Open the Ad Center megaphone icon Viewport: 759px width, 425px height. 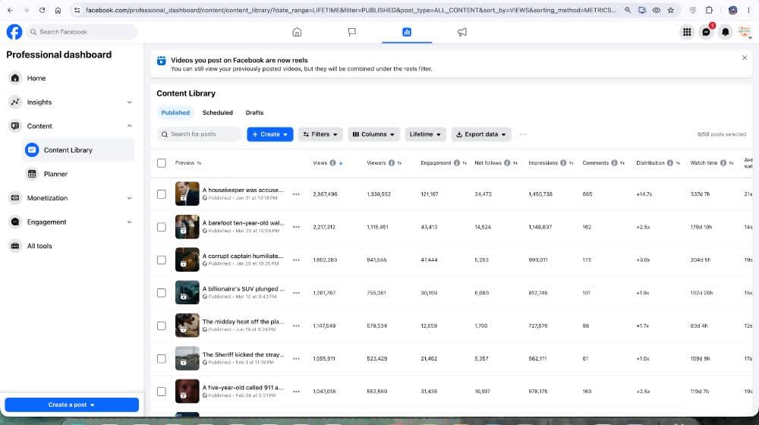pos(461,32)
